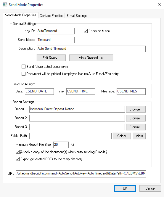Click the Time field CSEND_TIME
The height and width of the screenshot is (197, 164).
(81, 92)
